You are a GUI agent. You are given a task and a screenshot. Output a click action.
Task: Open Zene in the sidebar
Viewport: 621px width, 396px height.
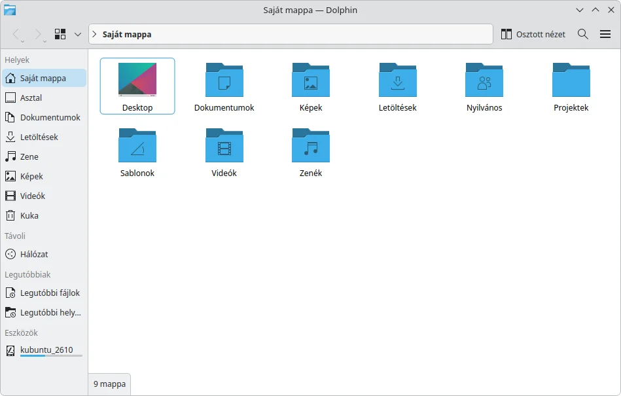click(44, 156)
